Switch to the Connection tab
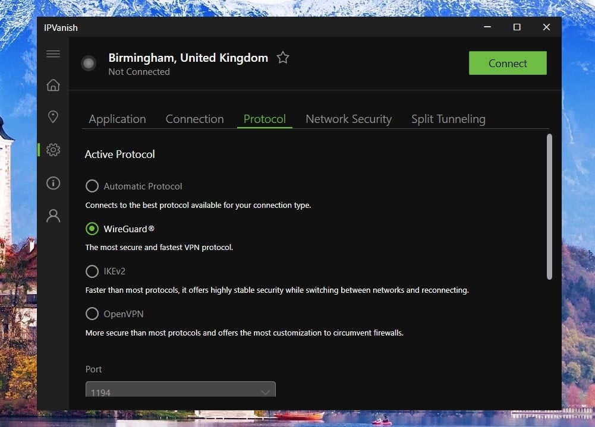This screenshot has width=595, height=427. (x=194, y=119)
